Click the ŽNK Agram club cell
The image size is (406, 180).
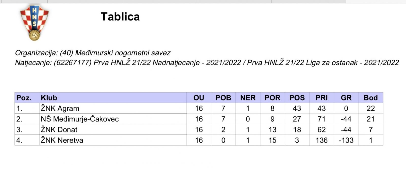pyautogui.click(x=60, y=108)
